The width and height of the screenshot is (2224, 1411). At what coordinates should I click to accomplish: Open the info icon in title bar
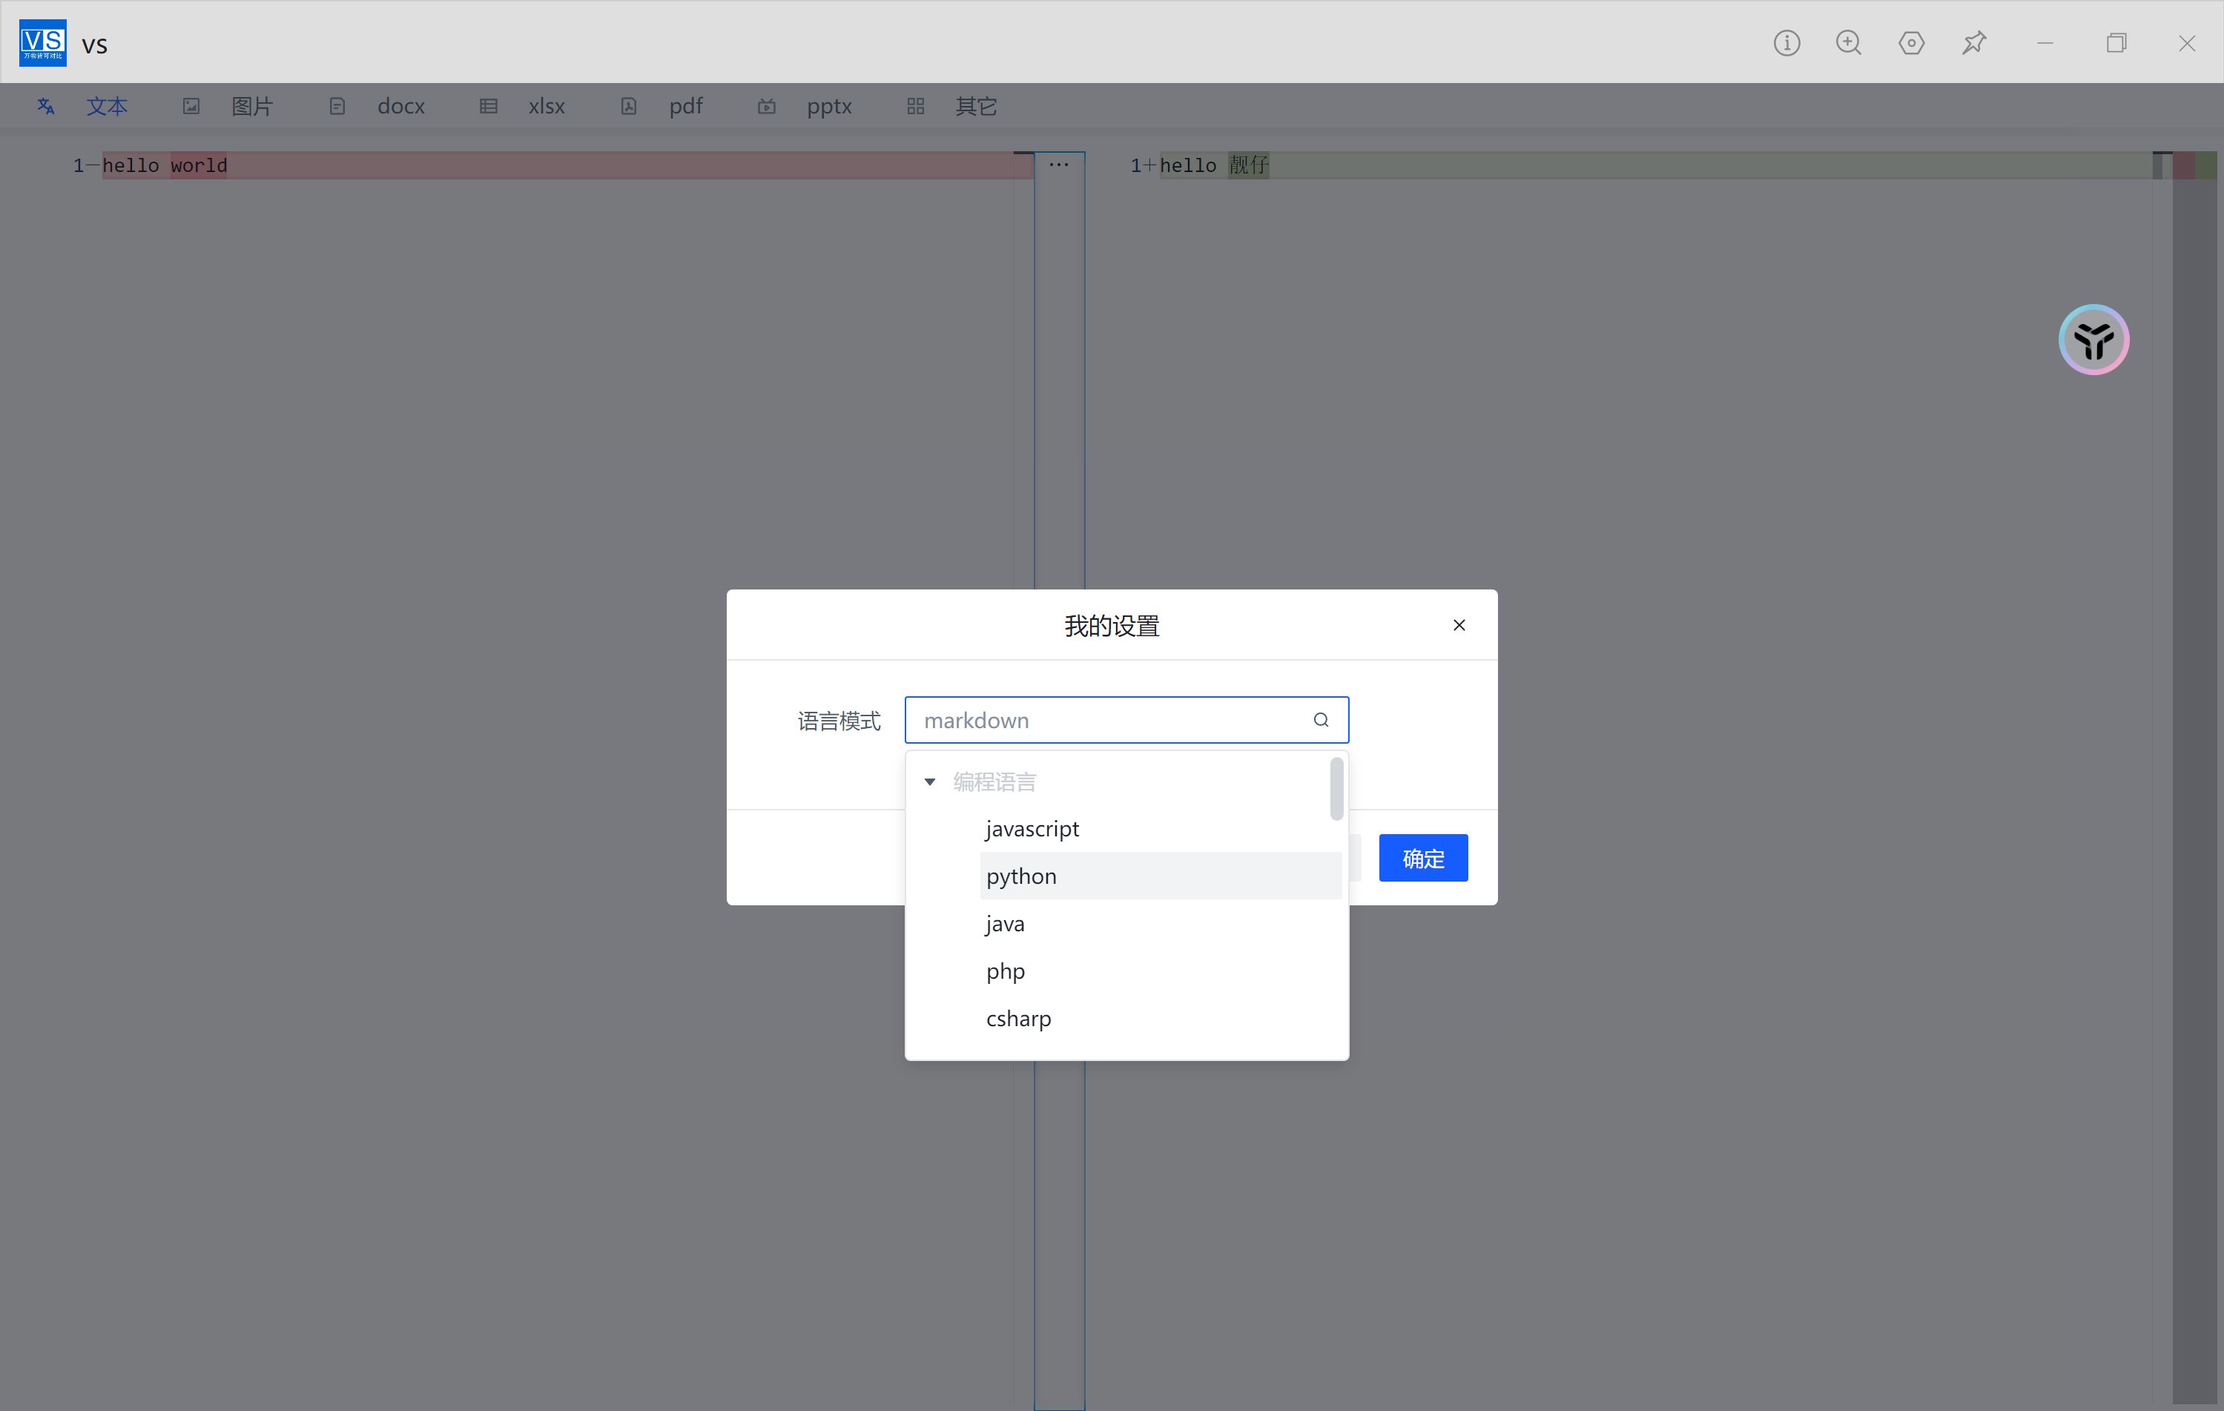point(1786,44)
